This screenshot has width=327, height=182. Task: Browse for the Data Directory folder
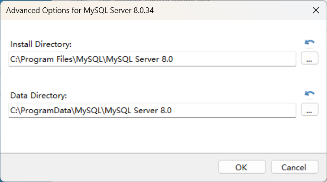coord(309,110)
